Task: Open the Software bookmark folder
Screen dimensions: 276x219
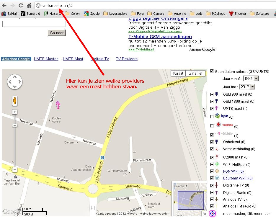Action: tap(259, 14)
